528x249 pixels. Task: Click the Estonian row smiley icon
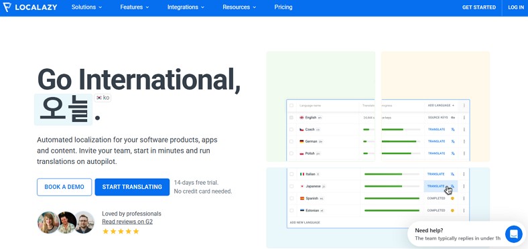[x=452, y=210]
